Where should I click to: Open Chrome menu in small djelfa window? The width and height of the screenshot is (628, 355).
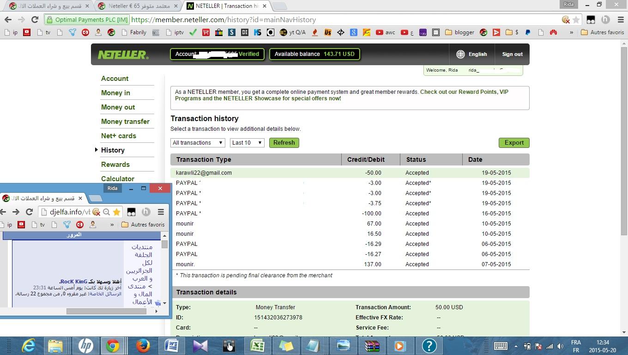point(161,212)
